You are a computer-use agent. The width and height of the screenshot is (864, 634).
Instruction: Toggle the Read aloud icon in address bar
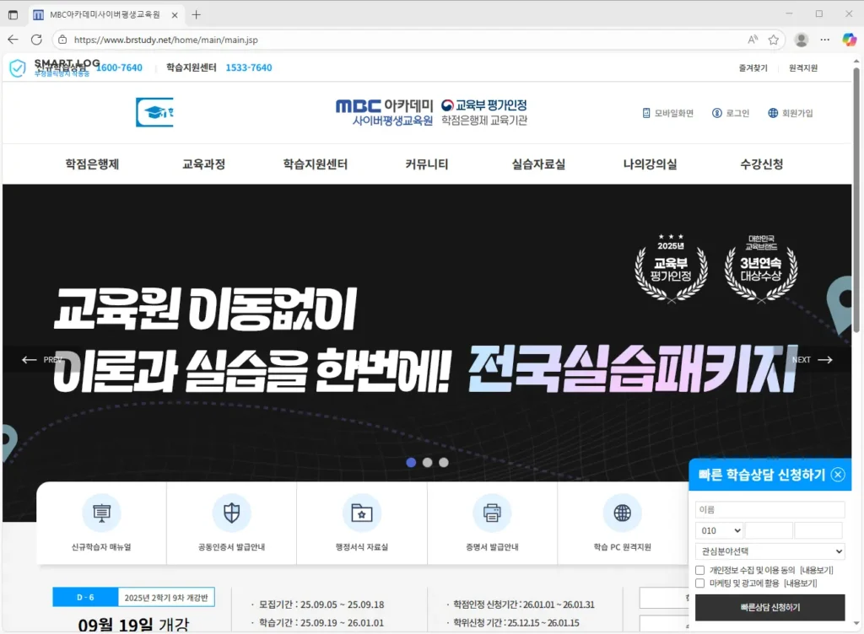point(753,40)
